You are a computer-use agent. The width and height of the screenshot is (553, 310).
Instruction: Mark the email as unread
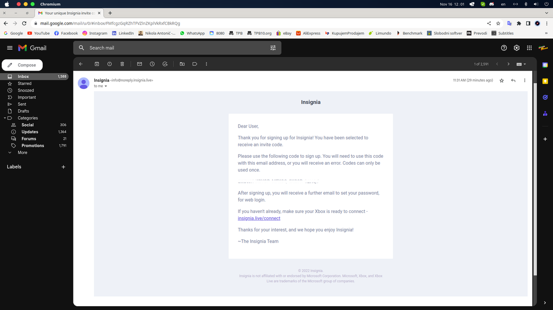[140, 64]
